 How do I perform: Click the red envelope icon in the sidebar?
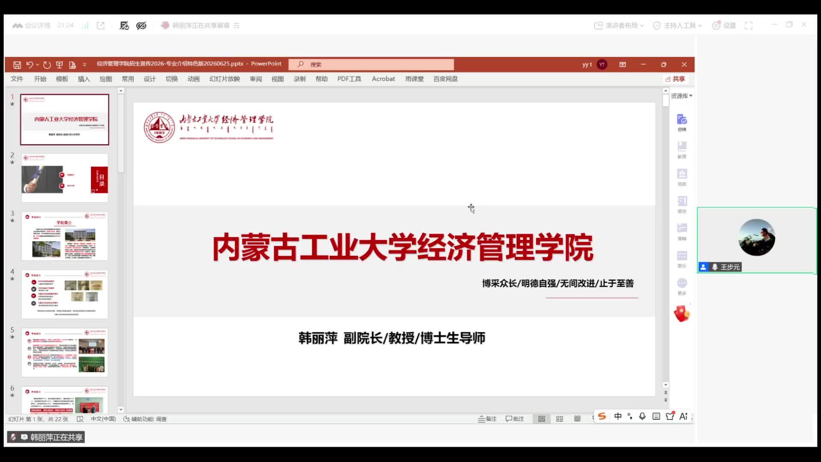(x=682, y=314)
